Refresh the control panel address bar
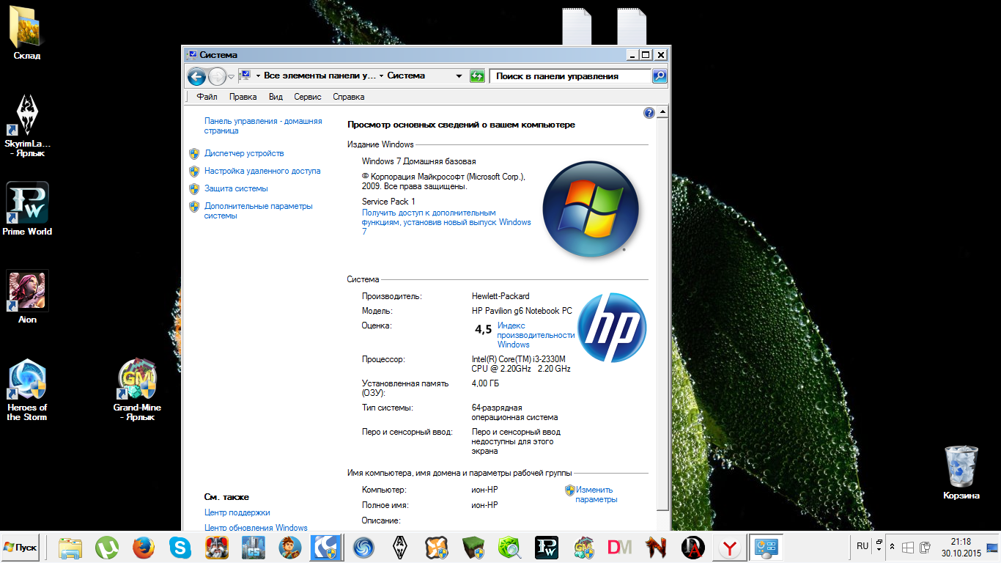The width and height of the screenshot is (1001, 563). pyautogui.click(x=477, y=76)
